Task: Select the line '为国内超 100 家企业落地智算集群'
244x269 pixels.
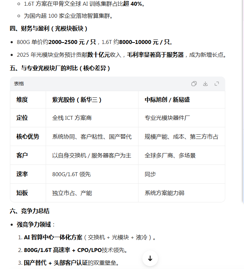Action: click(x=68, y=16)
